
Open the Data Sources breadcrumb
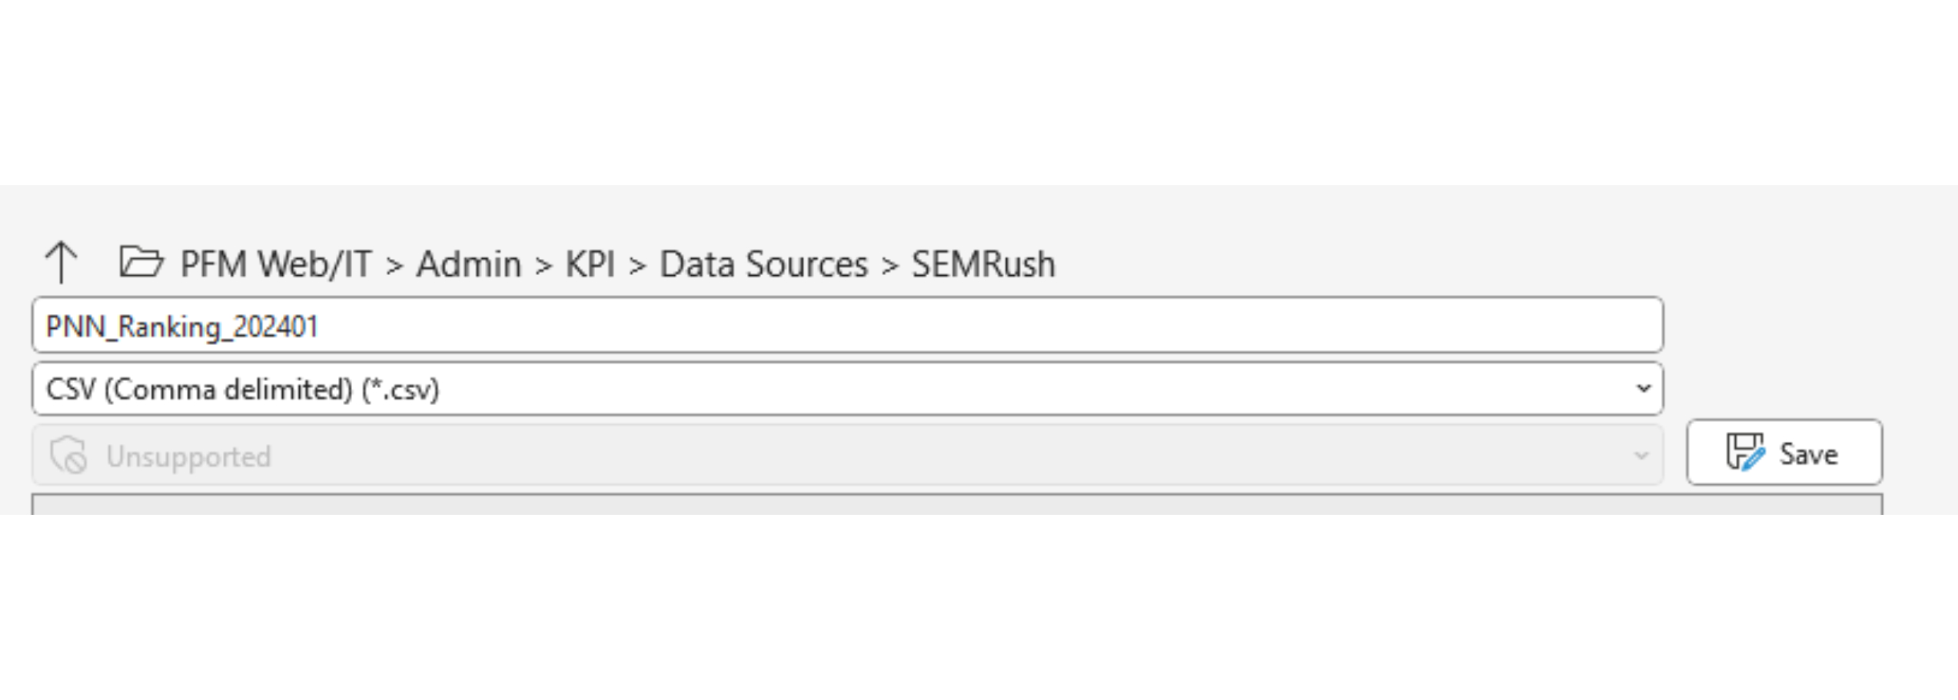point(762,263)
